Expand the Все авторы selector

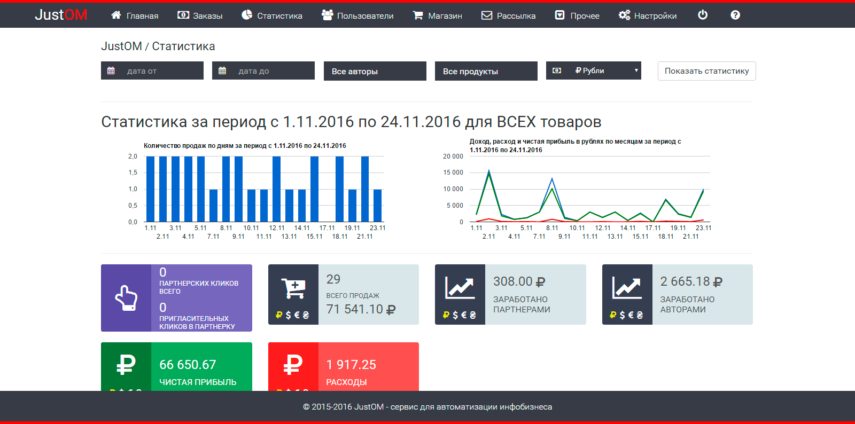[x=375, y=71]
